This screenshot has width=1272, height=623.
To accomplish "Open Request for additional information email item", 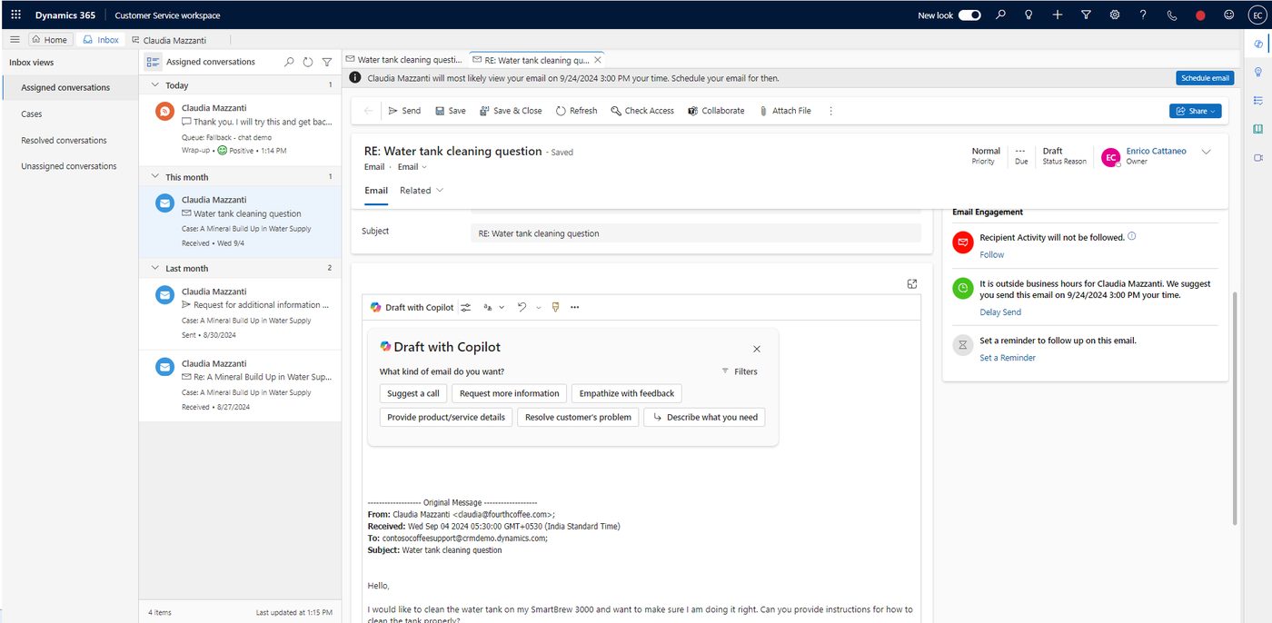I will tap(240, 312).
